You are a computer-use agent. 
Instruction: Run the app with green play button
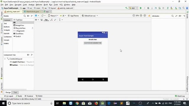click(x=141, y=8)
